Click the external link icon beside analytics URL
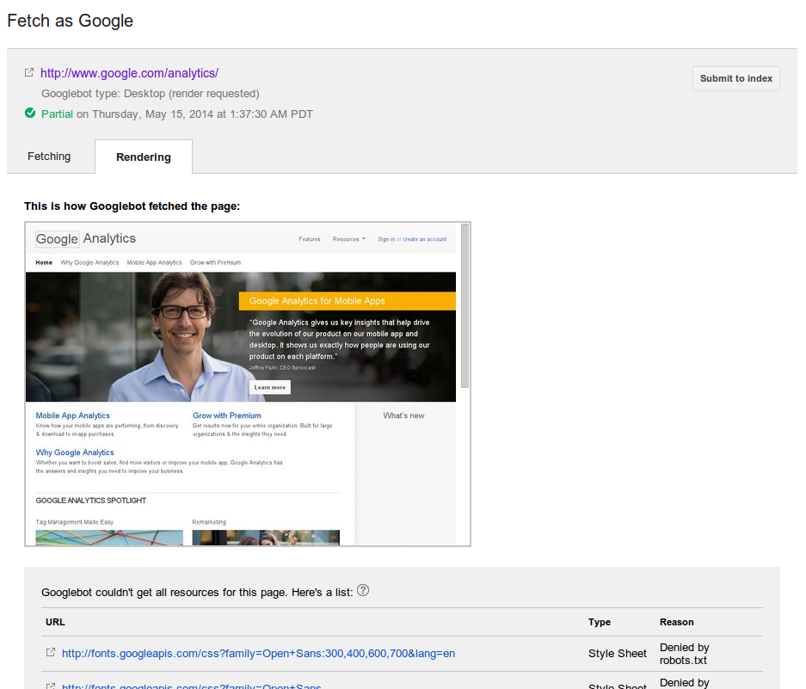 click(29, 72)
